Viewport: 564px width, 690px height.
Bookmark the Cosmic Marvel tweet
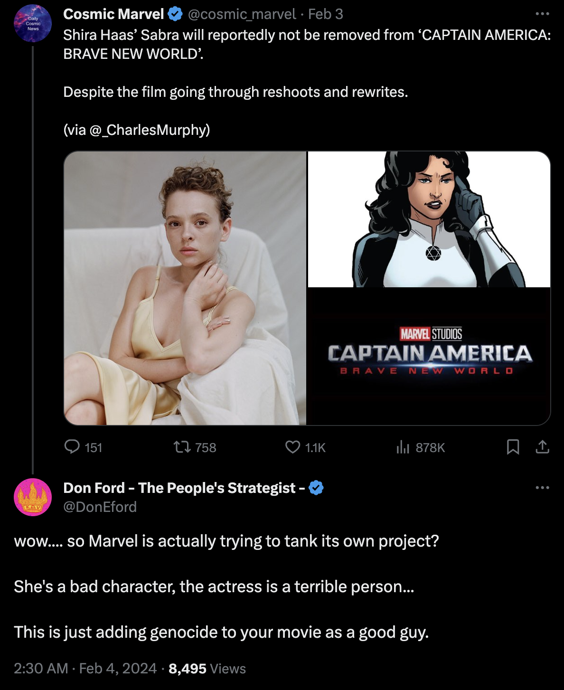513,447
